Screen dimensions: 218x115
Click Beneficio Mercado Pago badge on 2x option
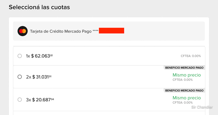(x=184, y=68)
